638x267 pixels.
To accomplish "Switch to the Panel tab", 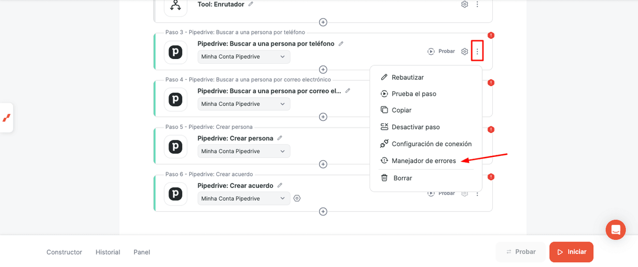I will pyautogui.click(x=142, y=252).
